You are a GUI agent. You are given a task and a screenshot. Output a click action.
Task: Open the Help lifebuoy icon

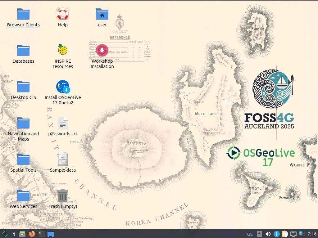tap(63, 15)
